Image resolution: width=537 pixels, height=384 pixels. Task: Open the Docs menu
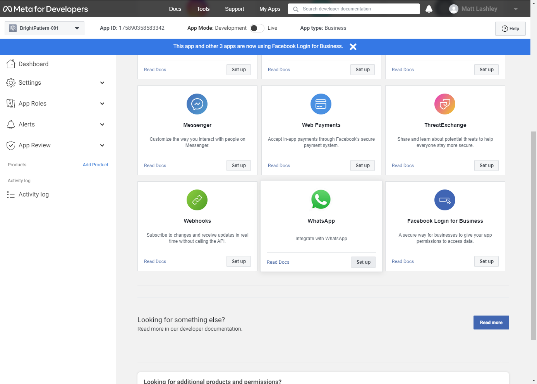pyautogui.click(x=175, y=9)
